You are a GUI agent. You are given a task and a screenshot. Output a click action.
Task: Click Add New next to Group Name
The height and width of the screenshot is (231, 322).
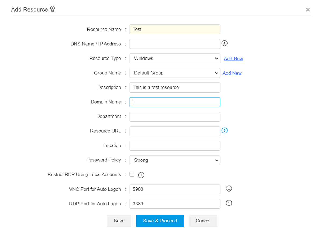tap(232, 73)
